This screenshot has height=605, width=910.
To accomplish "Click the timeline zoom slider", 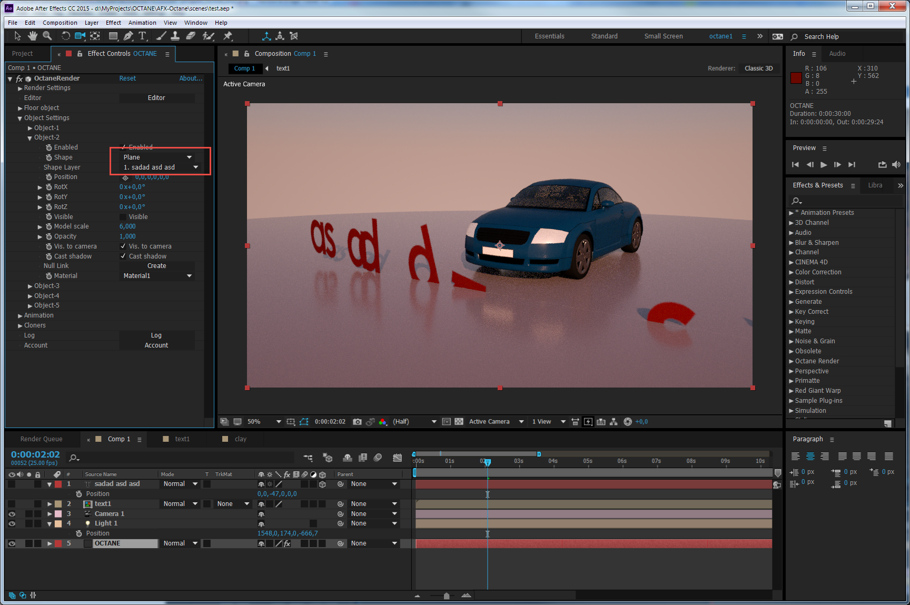I will click(447, 596).
